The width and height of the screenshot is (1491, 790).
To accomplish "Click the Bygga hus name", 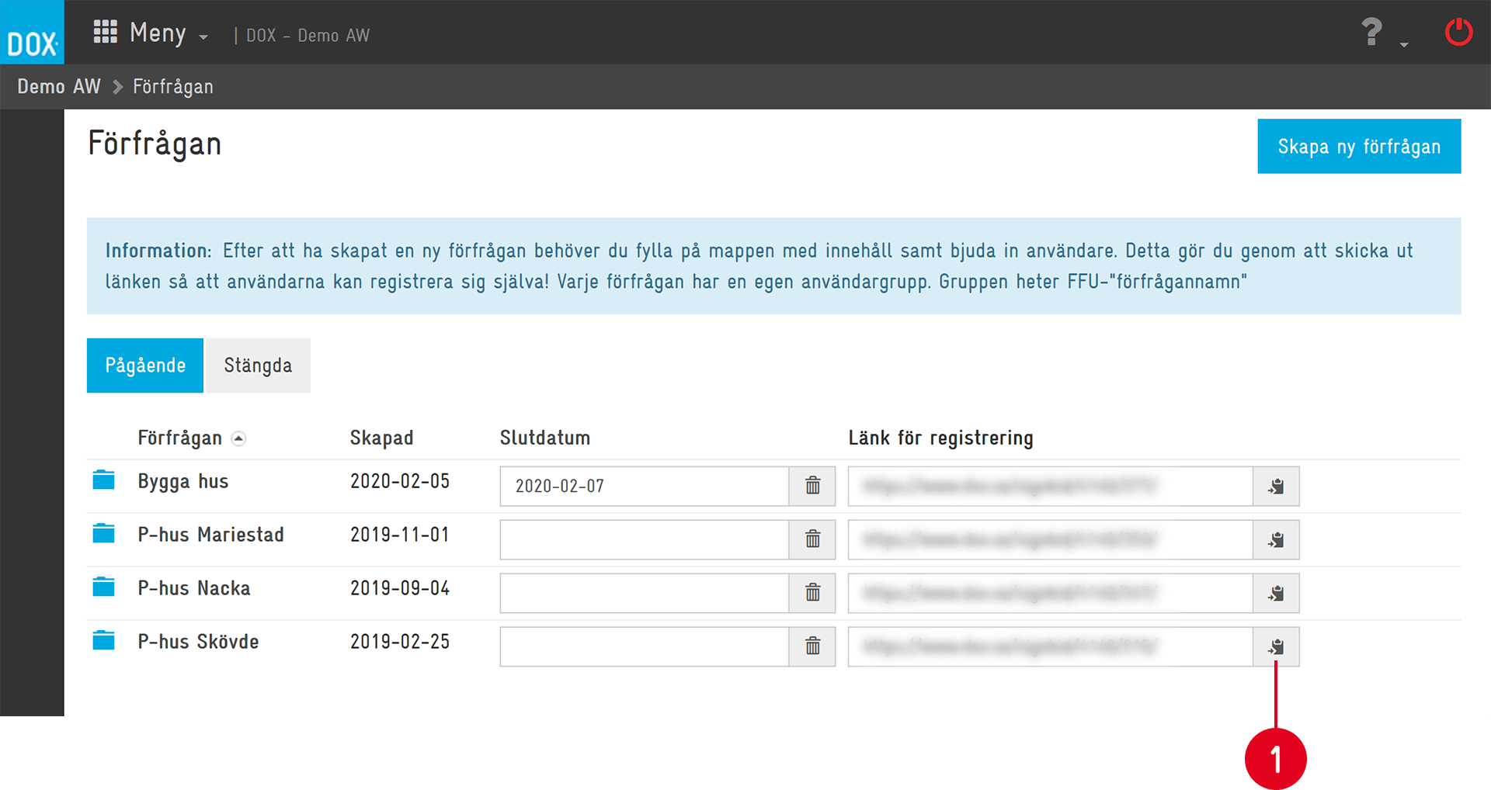I will pos(183,482).
